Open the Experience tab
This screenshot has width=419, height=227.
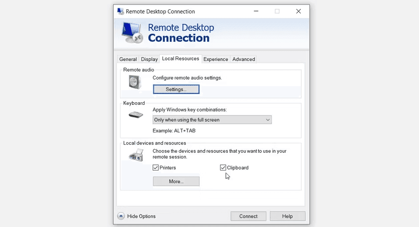[x=215, y=59]
